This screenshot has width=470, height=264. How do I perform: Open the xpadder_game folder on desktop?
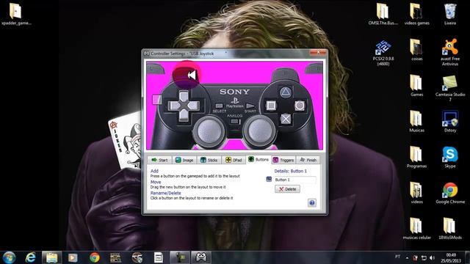click(x=16, y=15)
